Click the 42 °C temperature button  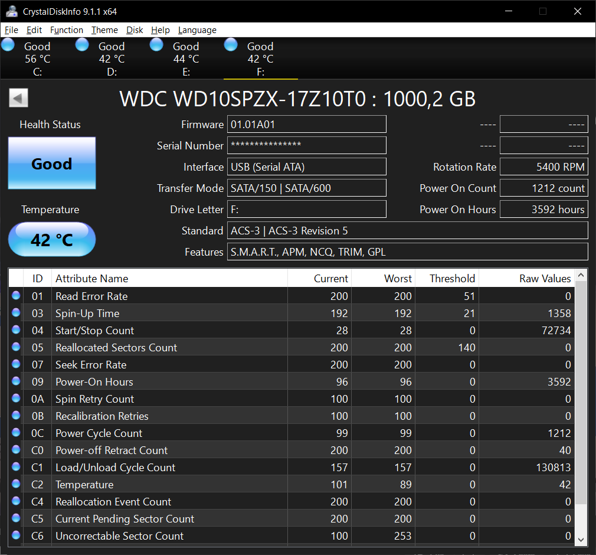52,240
